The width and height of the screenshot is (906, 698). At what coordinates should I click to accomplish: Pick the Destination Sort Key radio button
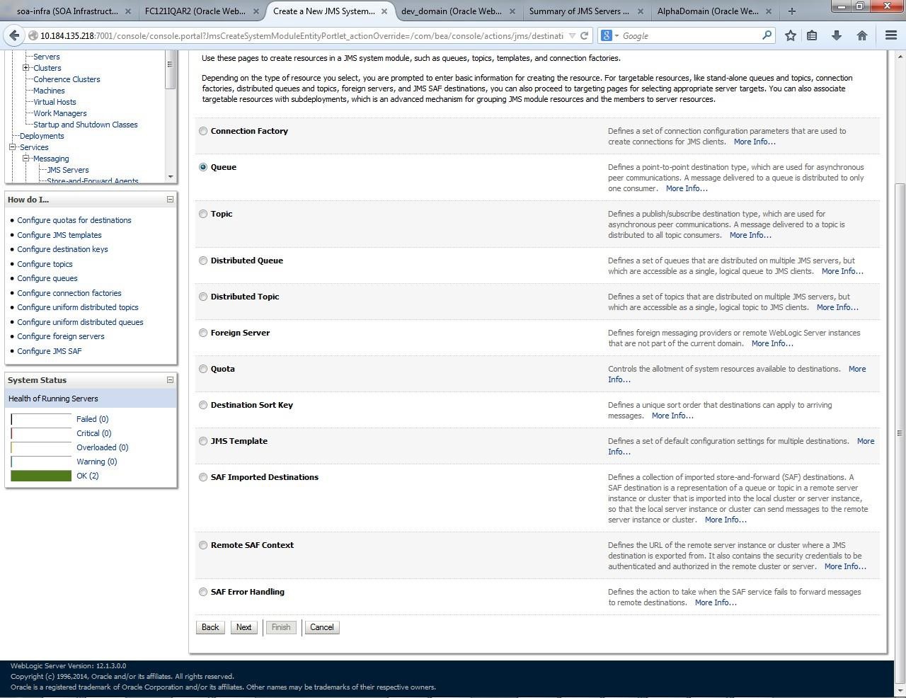tap(203, 405)
